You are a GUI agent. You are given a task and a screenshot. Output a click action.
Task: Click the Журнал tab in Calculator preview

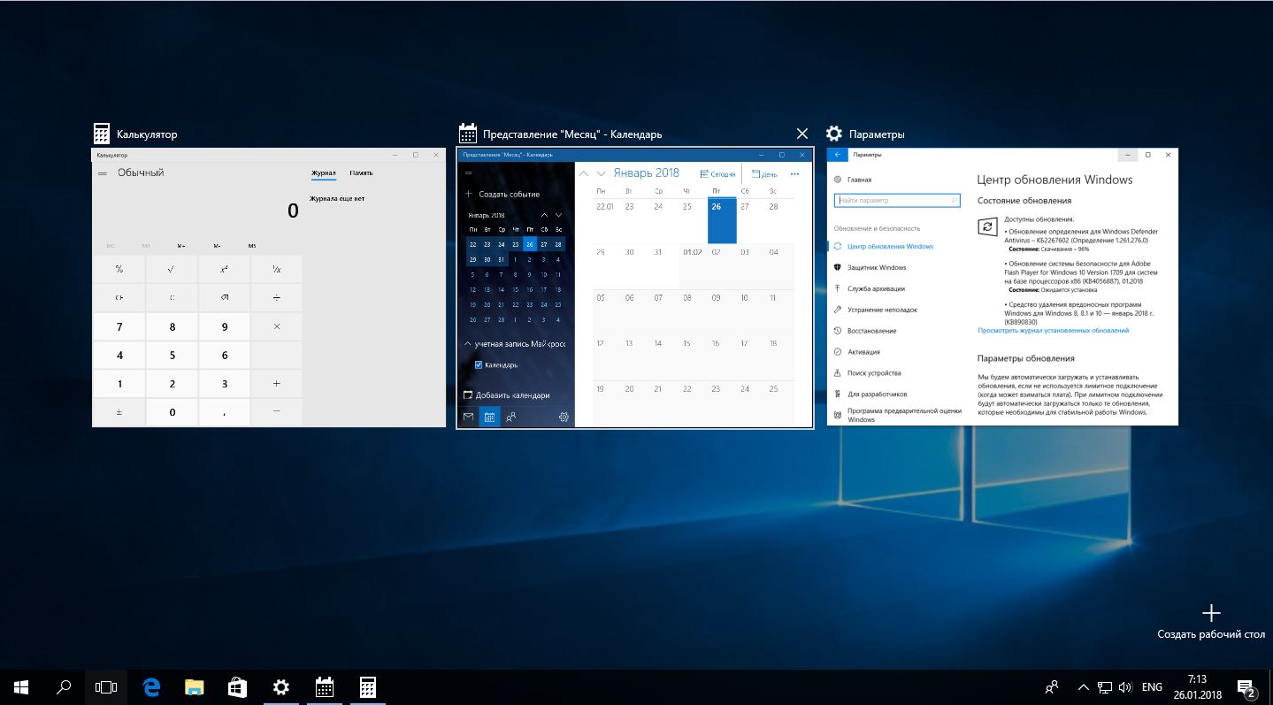tap(323, 173)
